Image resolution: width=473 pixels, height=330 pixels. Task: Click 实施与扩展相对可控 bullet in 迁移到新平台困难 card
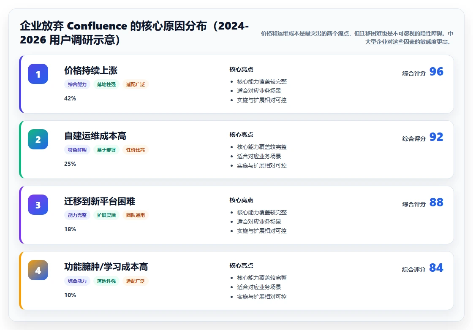pos(261,231)
